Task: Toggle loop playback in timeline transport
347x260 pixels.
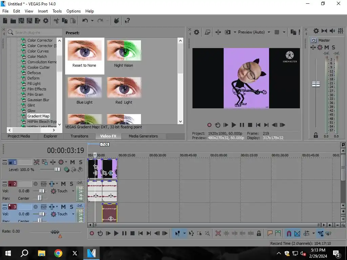Action: click(100, 234)
